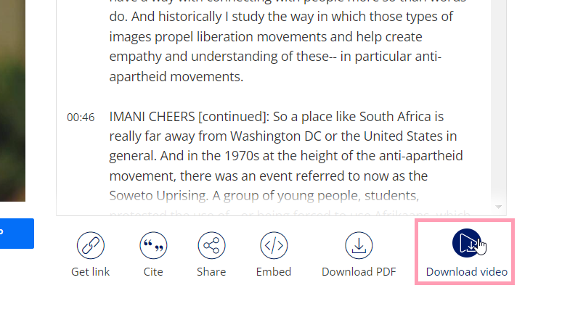Click the Download PDF arrow icon

(359, 246)
